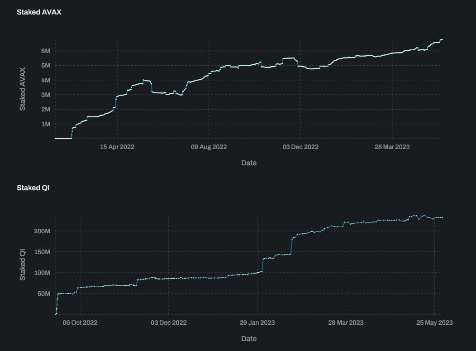Click the 25 May 2023 axis label
Viewport: 476px width, 351px height.
[433, 322]
